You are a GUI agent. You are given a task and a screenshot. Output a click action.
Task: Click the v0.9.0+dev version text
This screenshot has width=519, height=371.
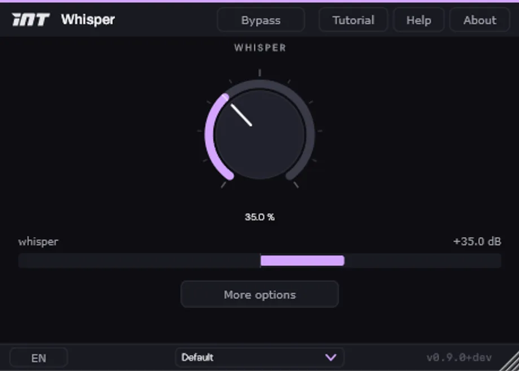(459, 358)
